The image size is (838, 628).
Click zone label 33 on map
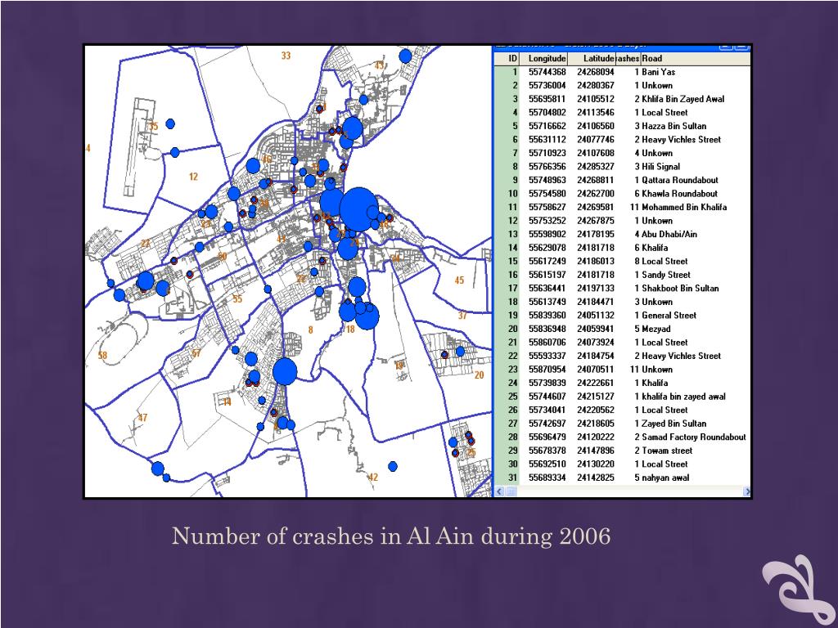(x=286, y=56)
